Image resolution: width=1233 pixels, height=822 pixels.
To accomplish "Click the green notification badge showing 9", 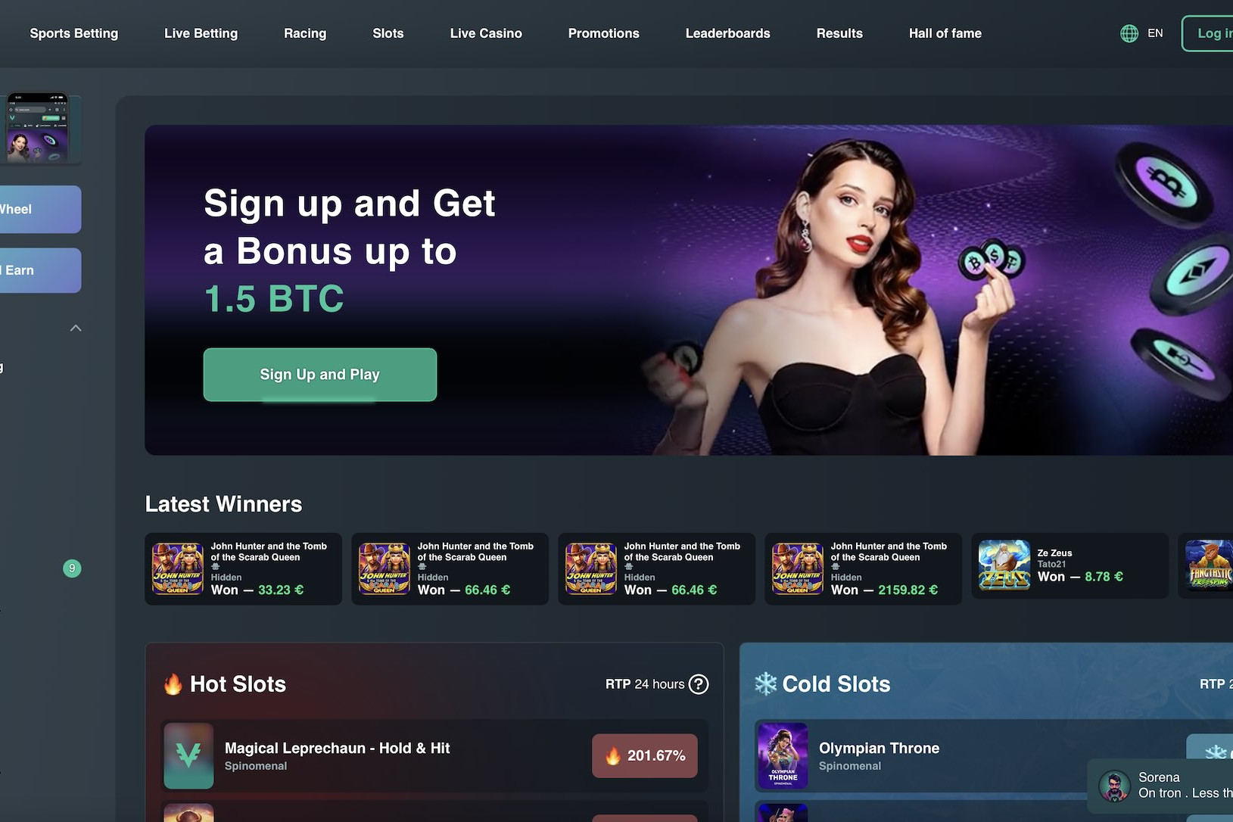I will coord(72,568).
